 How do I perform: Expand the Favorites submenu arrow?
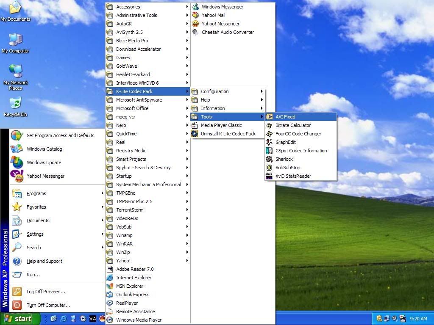[103, 207]
